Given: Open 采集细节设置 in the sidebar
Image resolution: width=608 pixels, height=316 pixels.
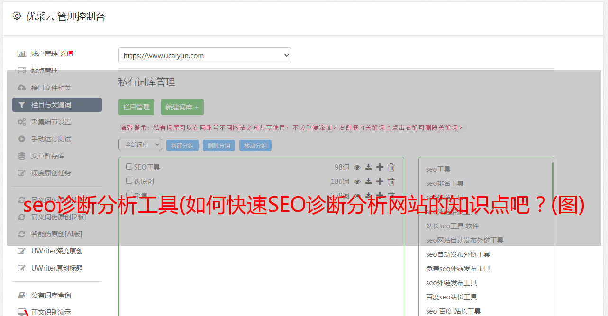Looking at the screenshot, I should pos(51,122).
